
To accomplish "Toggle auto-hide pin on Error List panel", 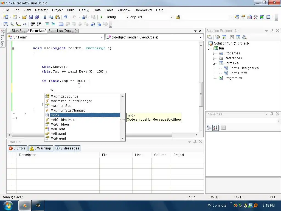I will [195, 142].
